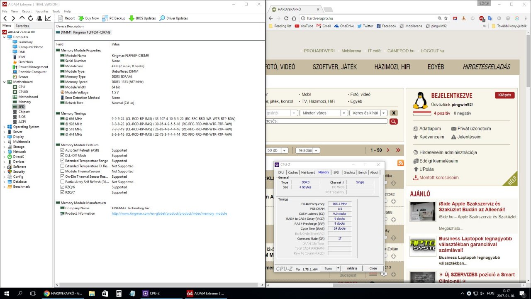Viewport: 531px width, 299px height.
Task: Click Adblock extension icon in Chrome
Action: click(x=482, y=18)
